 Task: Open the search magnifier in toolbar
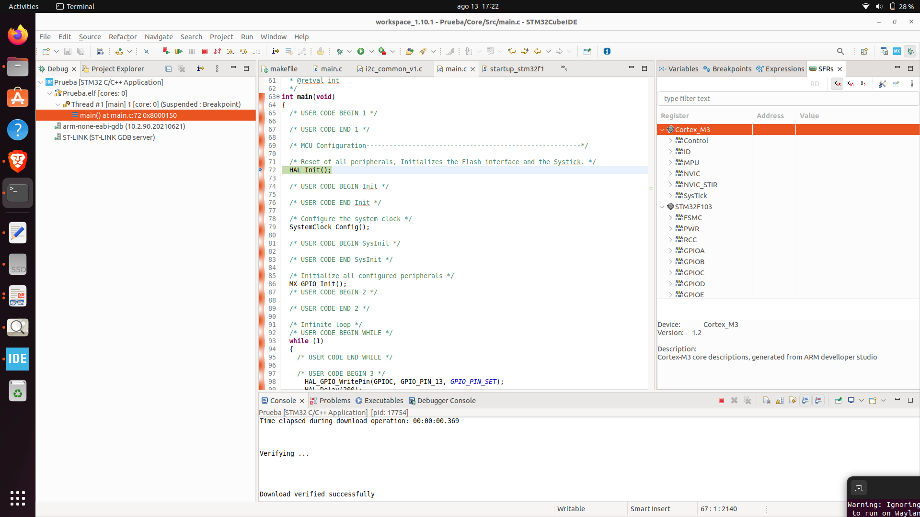point(840,51)
